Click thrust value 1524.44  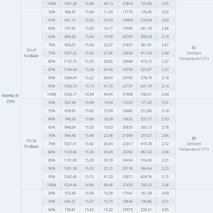click(x=70, y=185)
